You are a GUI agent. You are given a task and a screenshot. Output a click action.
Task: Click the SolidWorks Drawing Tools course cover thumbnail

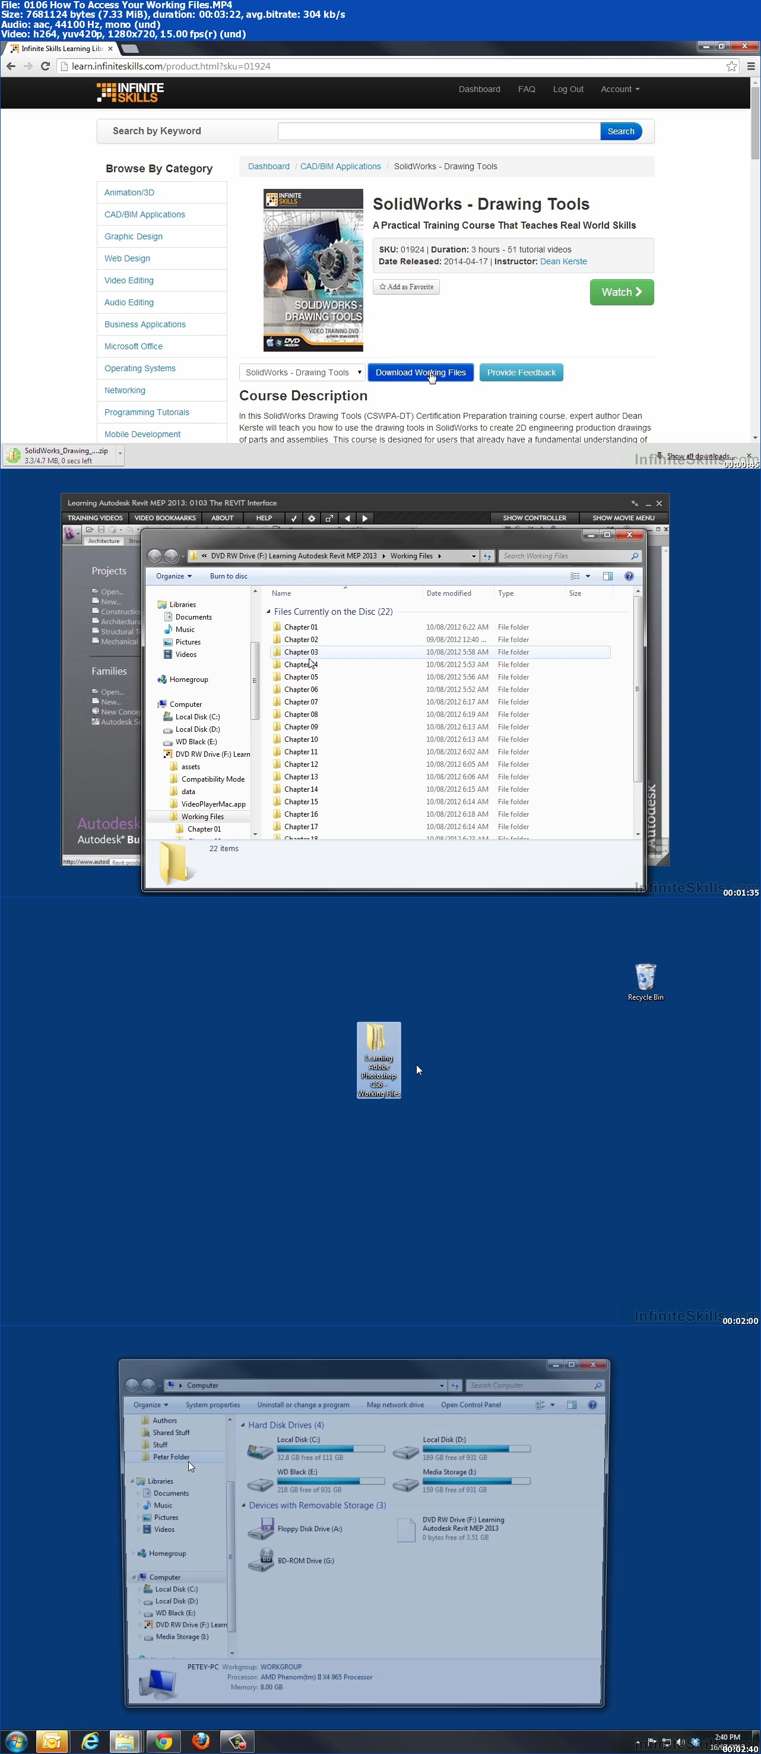coord(313,270)
